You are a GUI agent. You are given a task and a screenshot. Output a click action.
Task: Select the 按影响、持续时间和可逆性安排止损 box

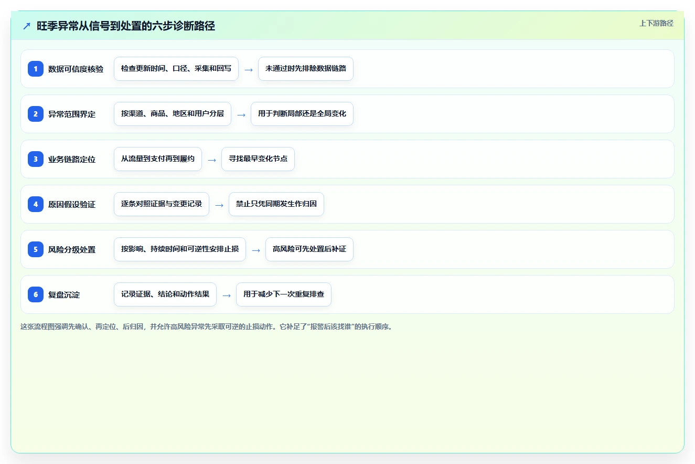point(180,249)
